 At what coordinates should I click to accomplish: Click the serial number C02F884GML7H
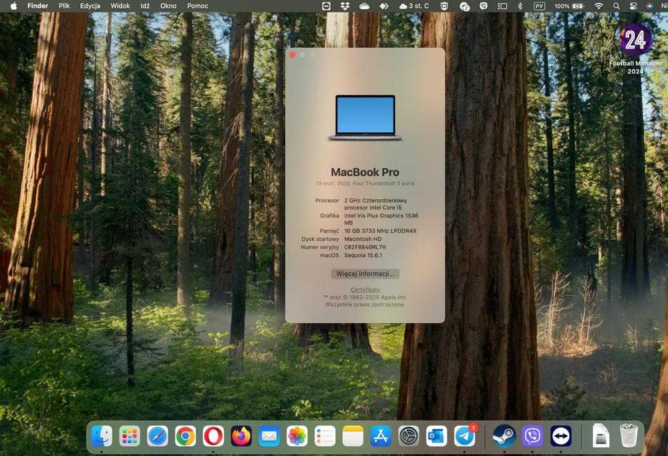(365, 247)
